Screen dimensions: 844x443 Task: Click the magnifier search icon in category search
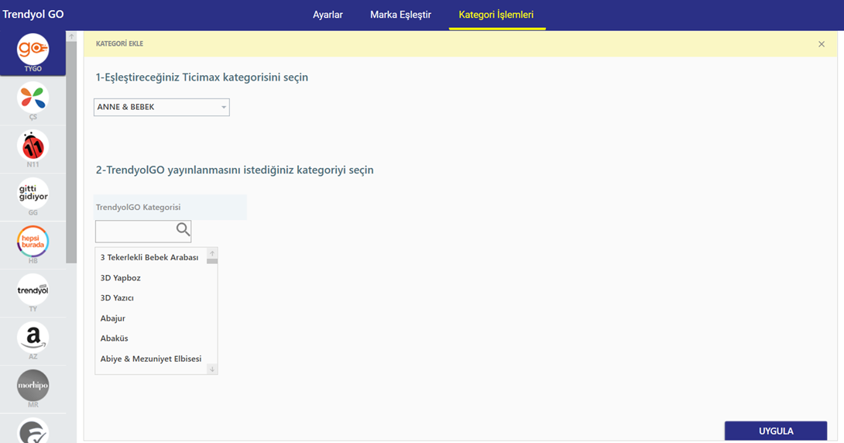183,230
